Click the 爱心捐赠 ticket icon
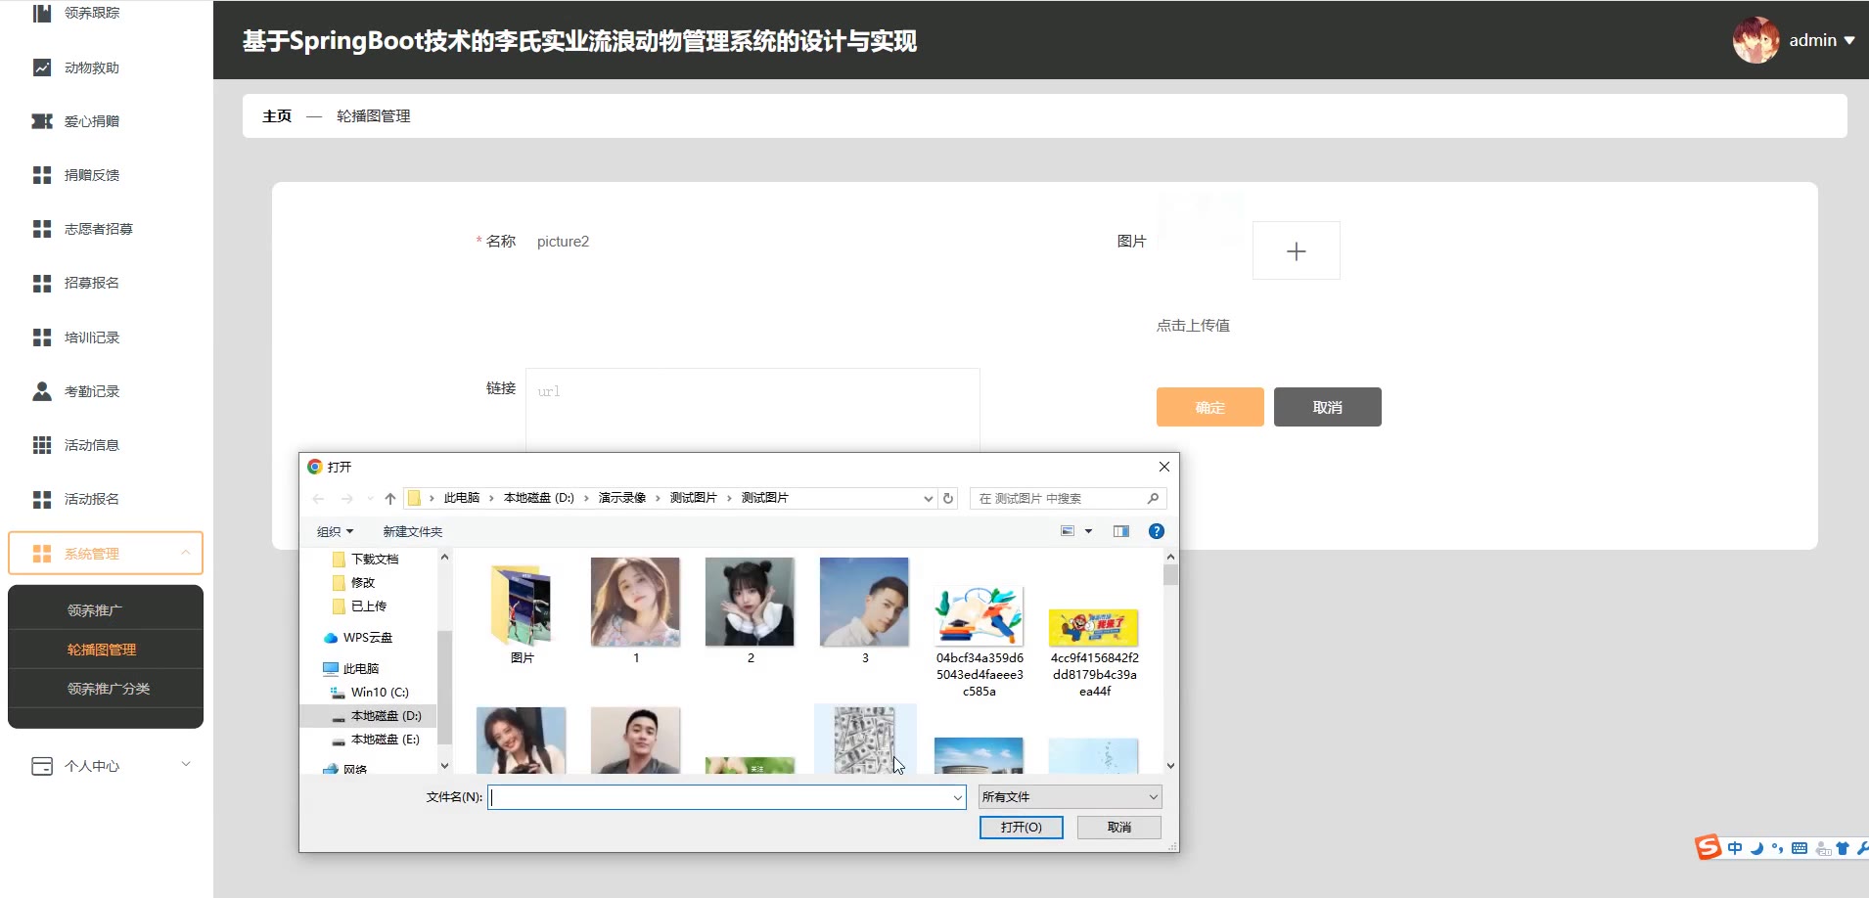This screenshot has width=1869, height=898. 42,121
